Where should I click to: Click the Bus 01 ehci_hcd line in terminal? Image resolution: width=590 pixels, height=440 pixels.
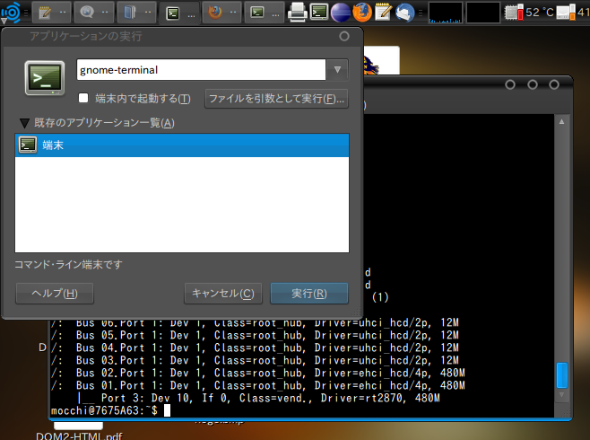[258, 385]
